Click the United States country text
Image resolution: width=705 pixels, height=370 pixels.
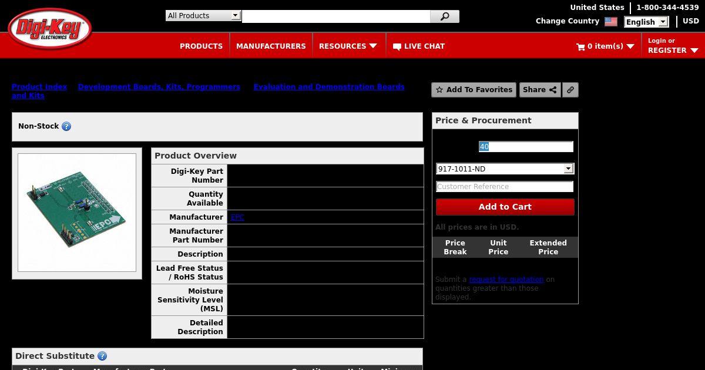(597, 8)
